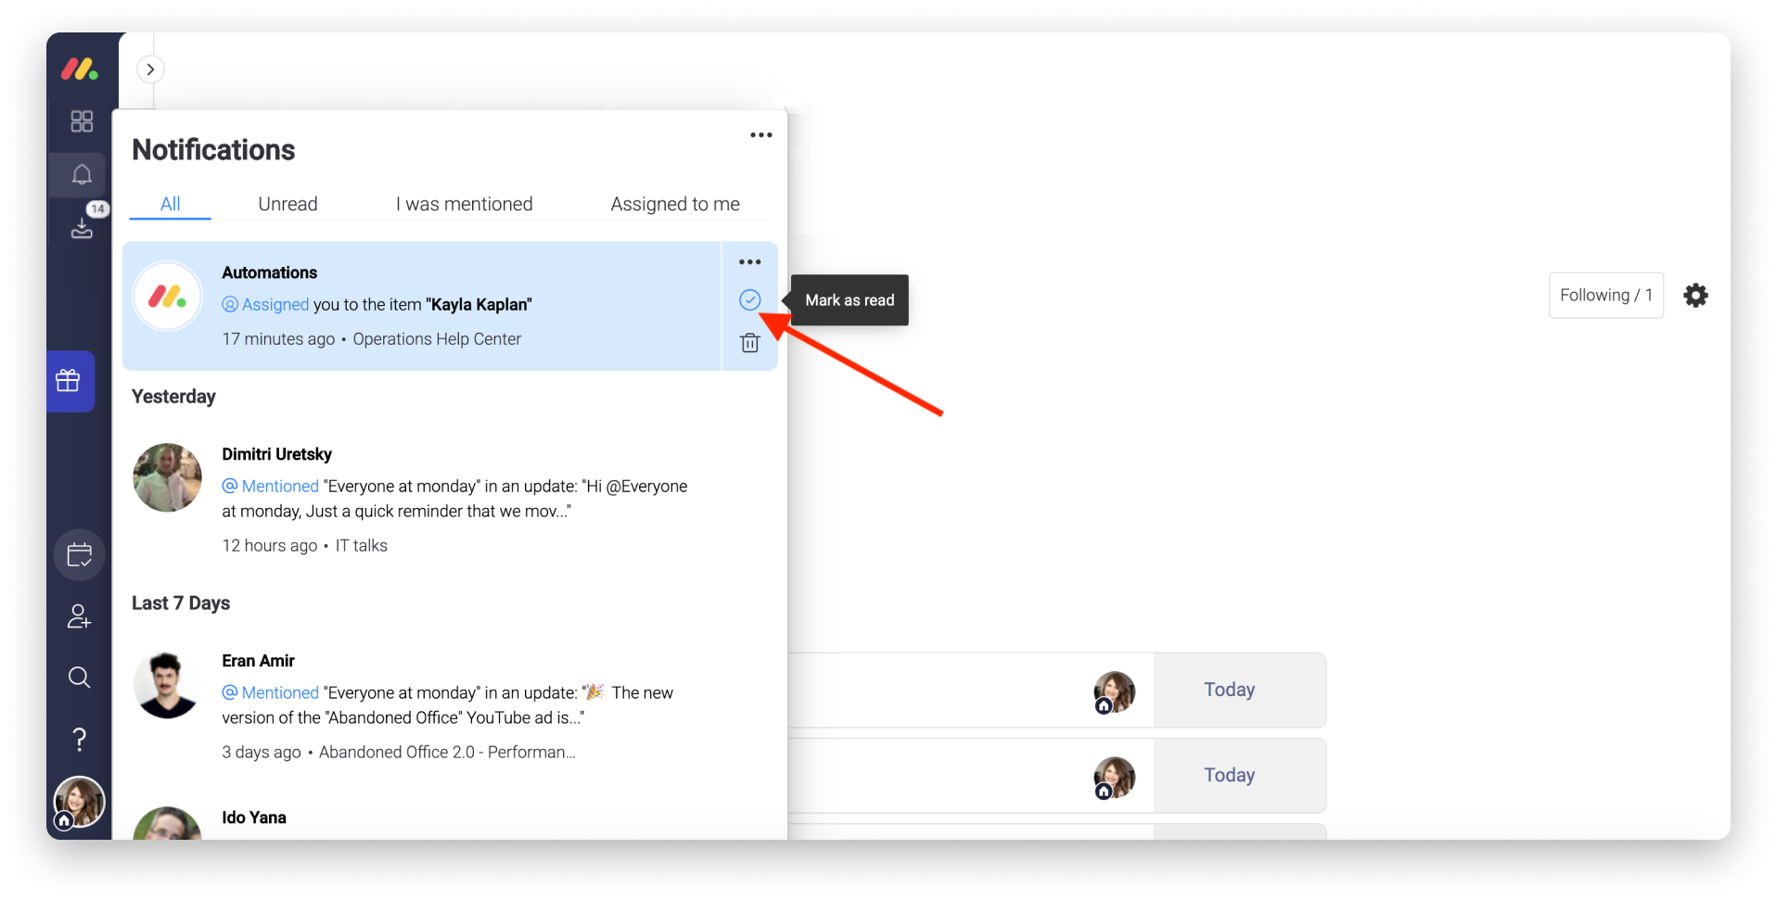This screenshot has width=1777, height=900.
Task: Click the avatar in the second Today row
Action: pyautogui.click(x=1114, y=778)
